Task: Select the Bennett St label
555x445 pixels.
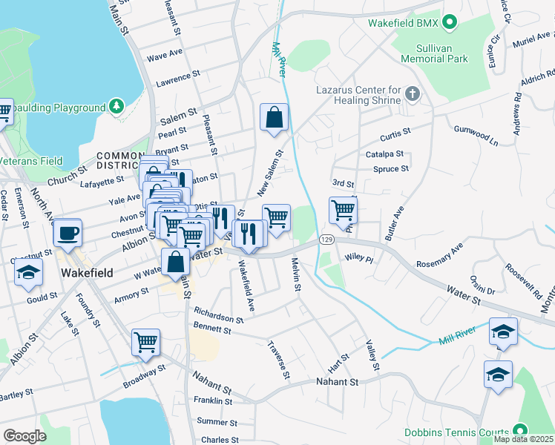Action: click(212, 329)
